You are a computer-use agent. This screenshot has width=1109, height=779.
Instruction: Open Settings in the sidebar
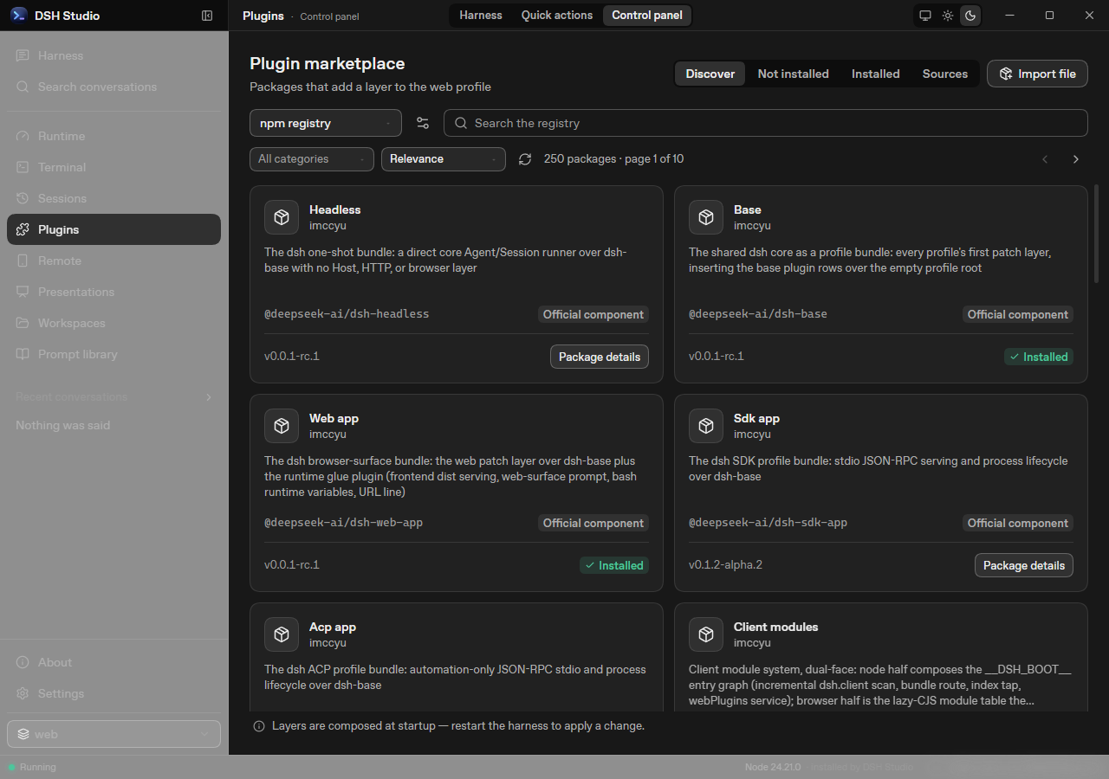113,693
